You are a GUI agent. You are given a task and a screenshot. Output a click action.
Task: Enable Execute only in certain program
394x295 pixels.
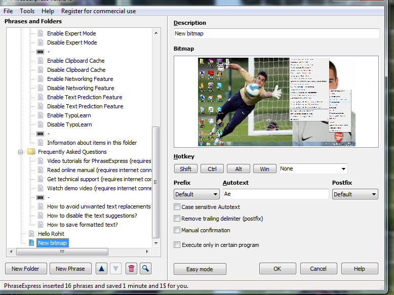tap(177, 245)
